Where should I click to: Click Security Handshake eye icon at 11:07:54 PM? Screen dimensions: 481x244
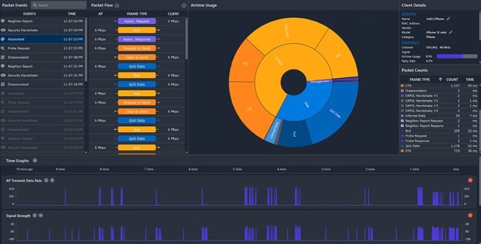(x=3, y=30)
